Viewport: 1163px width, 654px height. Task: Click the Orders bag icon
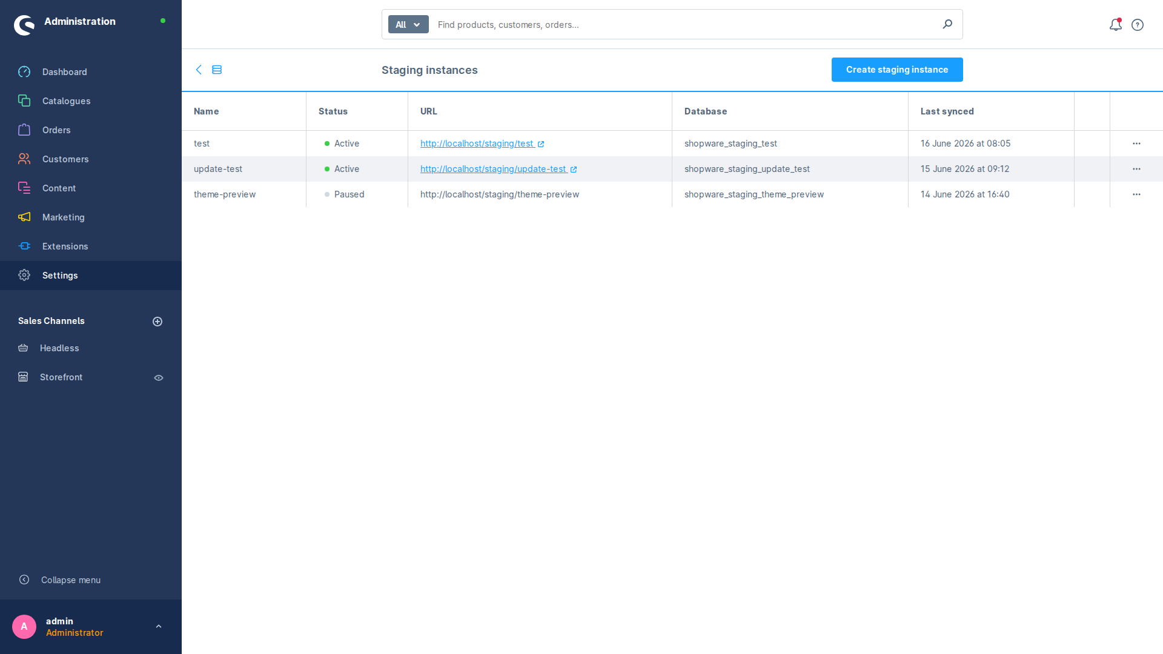24,130
